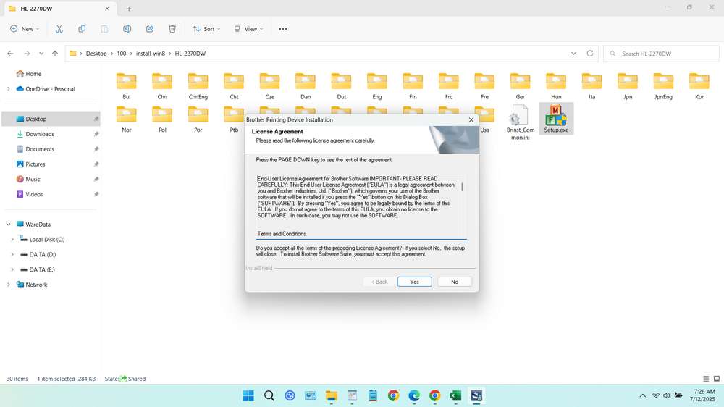Open the taskbar clock and date
This screenshot has height=407, width=724.
702,395
